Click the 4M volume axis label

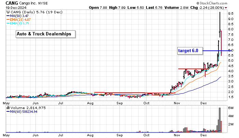(230, 116)
